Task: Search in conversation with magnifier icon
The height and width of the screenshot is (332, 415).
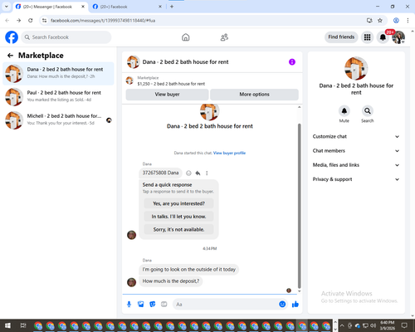Action: 368,111
